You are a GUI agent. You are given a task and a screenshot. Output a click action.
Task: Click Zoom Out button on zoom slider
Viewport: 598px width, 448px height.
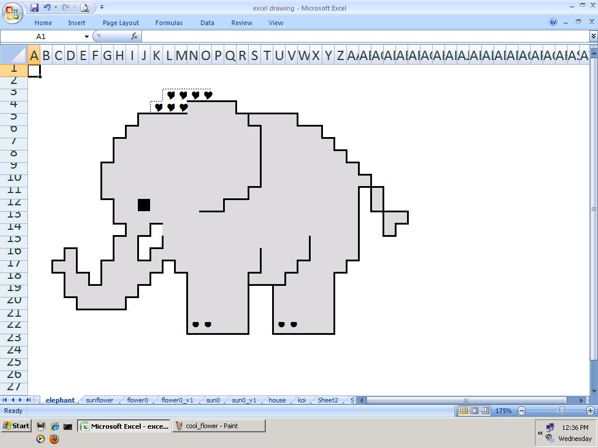click(x=522, y=411)
